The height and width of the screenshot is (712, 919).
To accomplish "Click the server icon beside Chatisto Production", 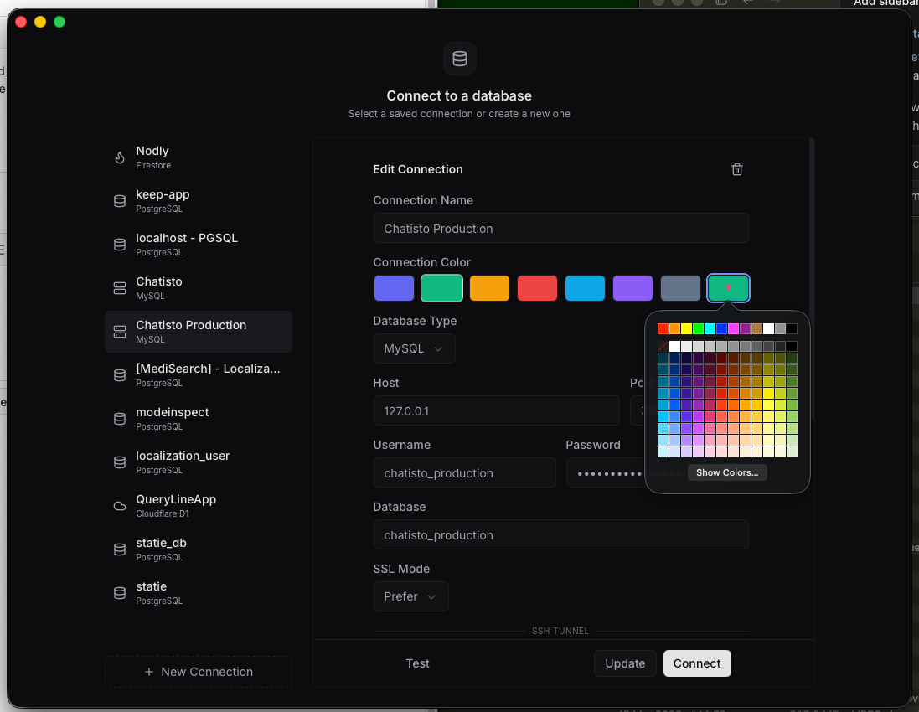I will click(120, 332).
